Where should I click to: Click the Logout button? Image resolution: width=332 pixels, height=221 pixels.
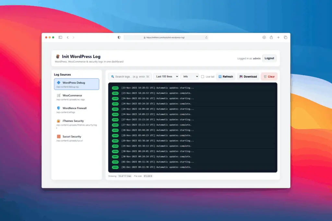[269, 58]
